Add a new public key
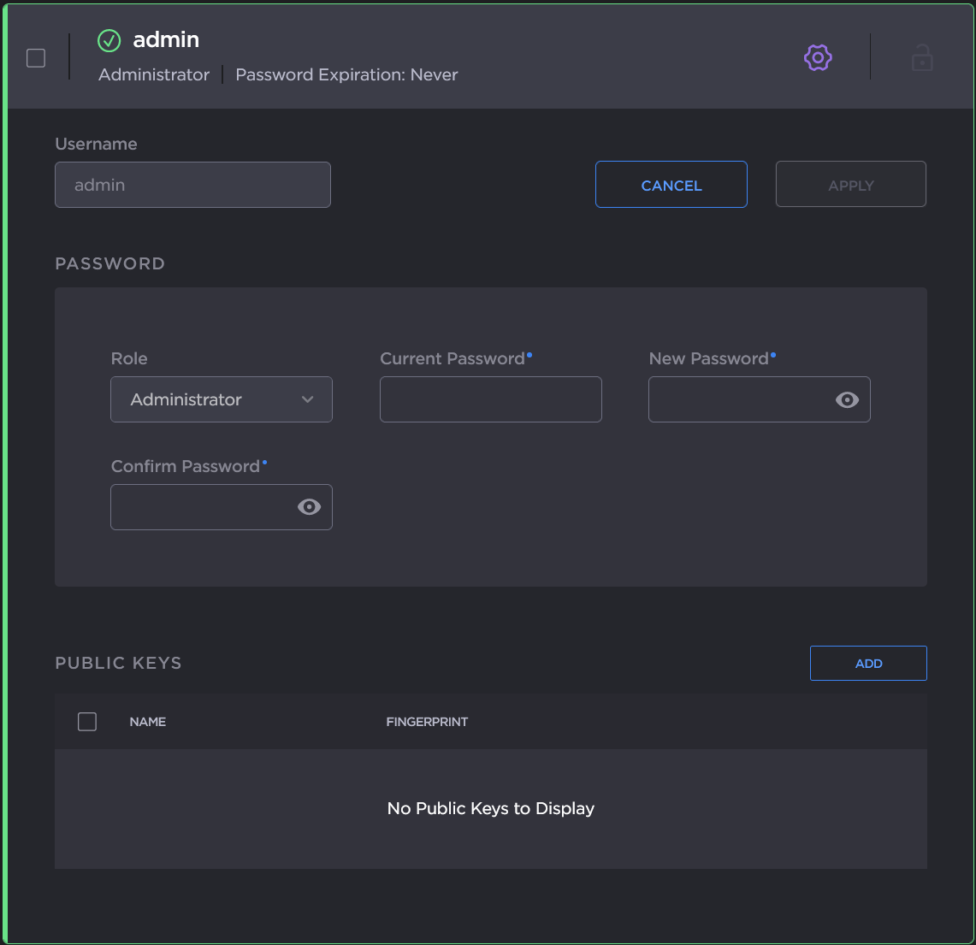The width and height of the screenshot is (976, 945). coord(868,664)
